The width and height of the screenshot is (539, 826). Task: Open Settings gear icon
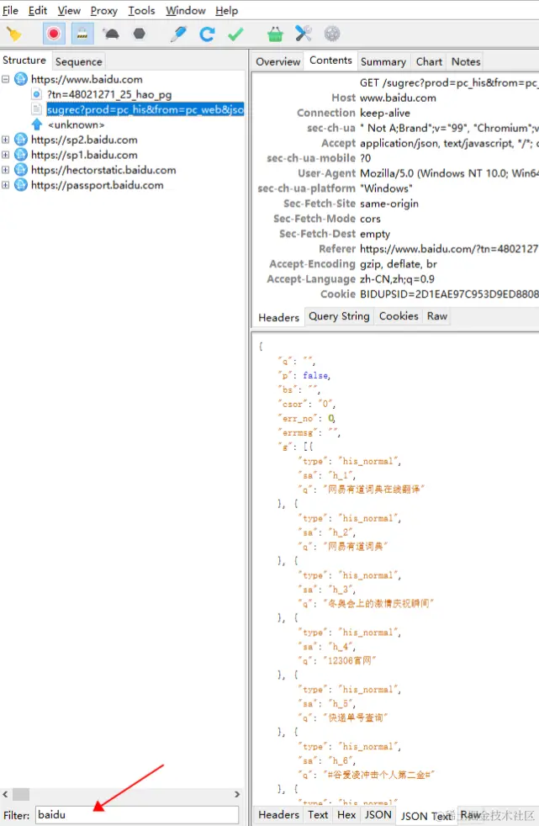(331, 34)
